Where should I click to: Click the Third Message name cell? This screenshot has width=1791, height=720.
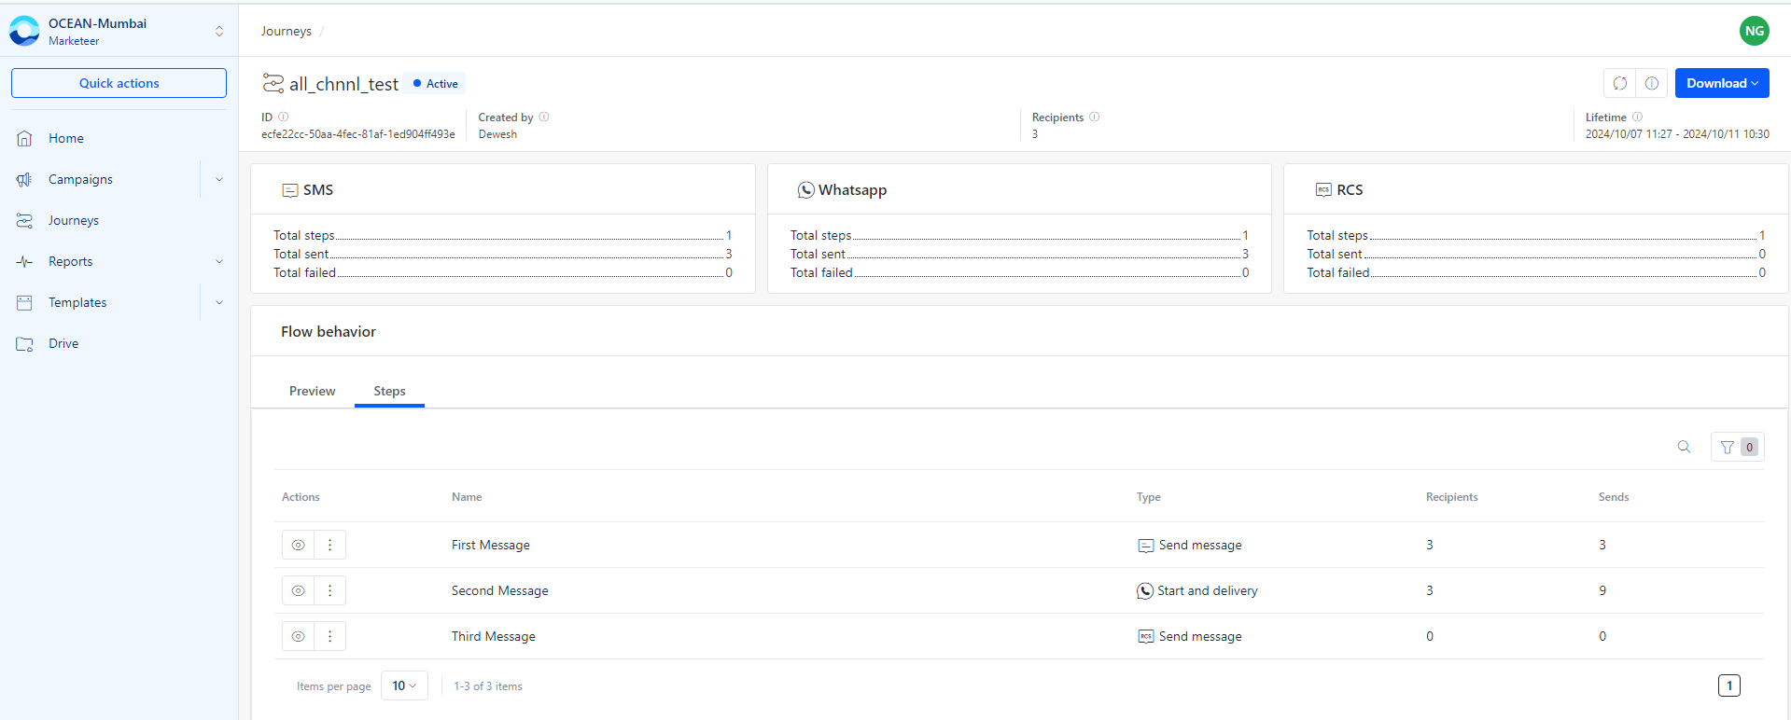click(494, 636)
